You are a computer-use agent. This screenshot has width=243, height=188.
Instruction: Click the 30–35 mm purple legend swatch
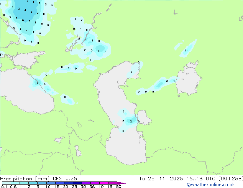tap(86, 183)
